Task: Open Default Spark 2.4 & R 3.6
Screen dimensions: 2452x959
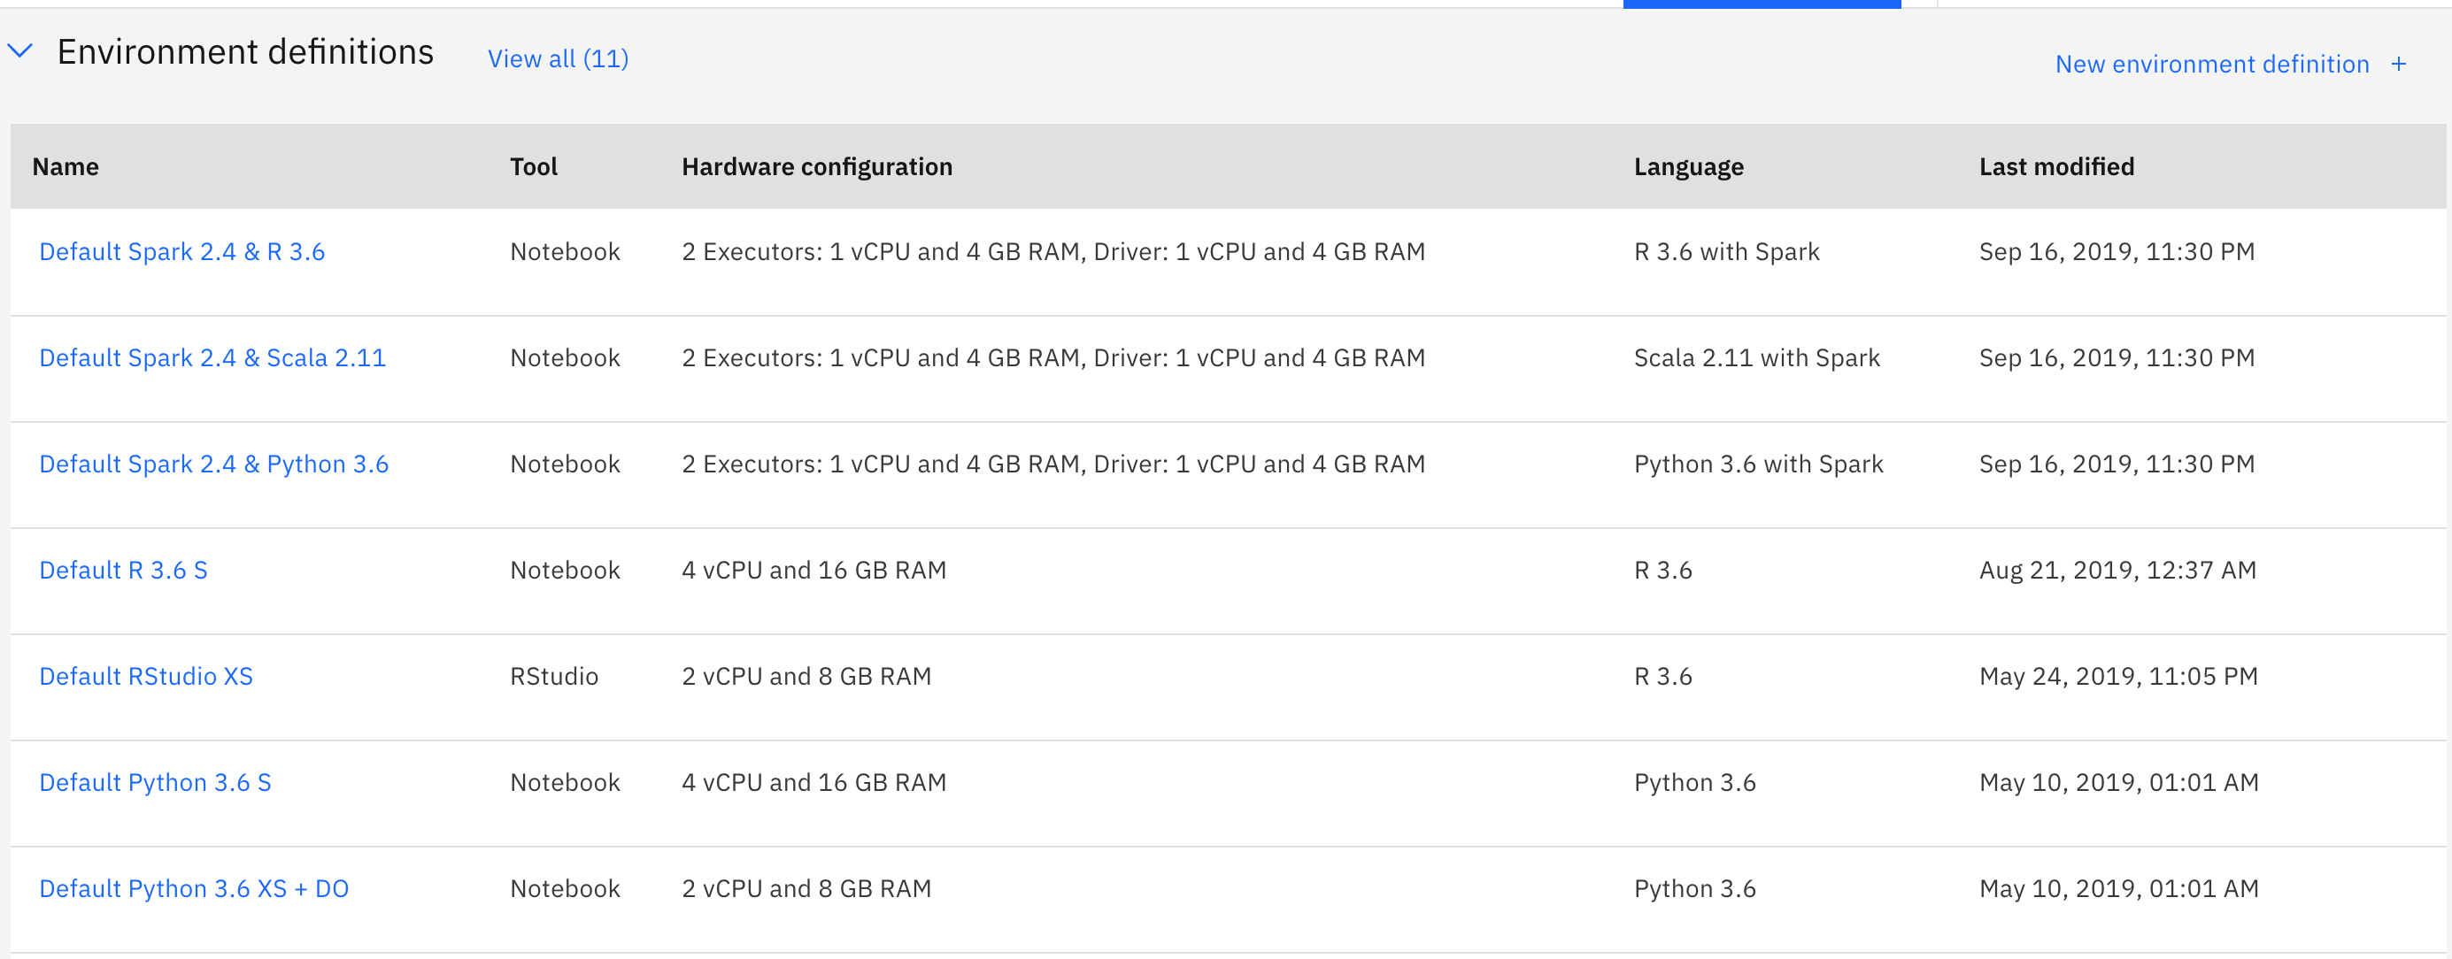Action: [x=181, y=252]
